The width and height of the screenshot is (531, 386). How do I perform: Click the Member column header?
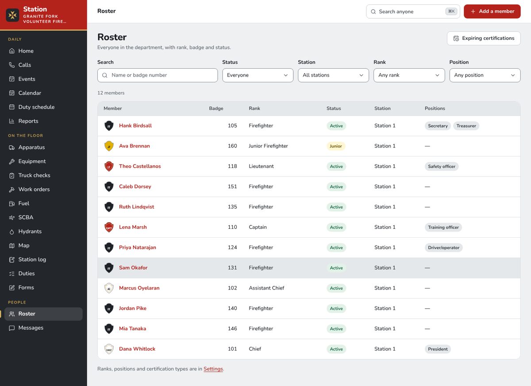[113, 108]
